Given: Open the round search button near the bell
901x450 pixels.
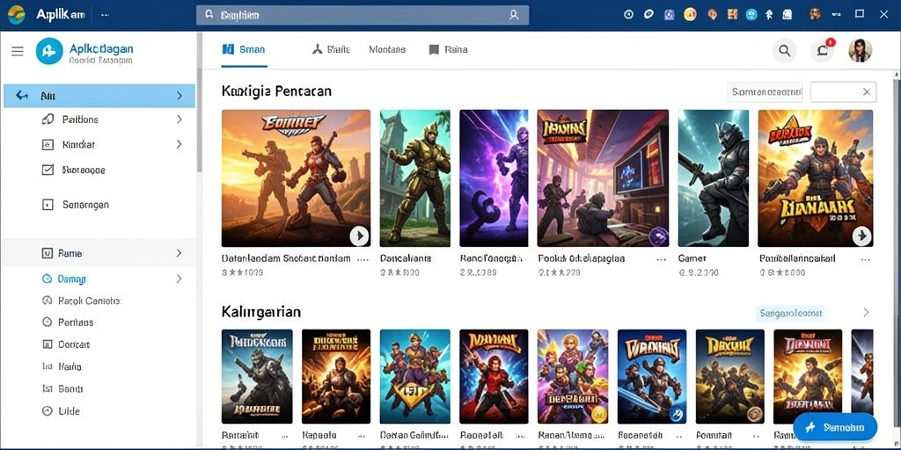Looking at the screenshot, I should click(x=784, y=50).
